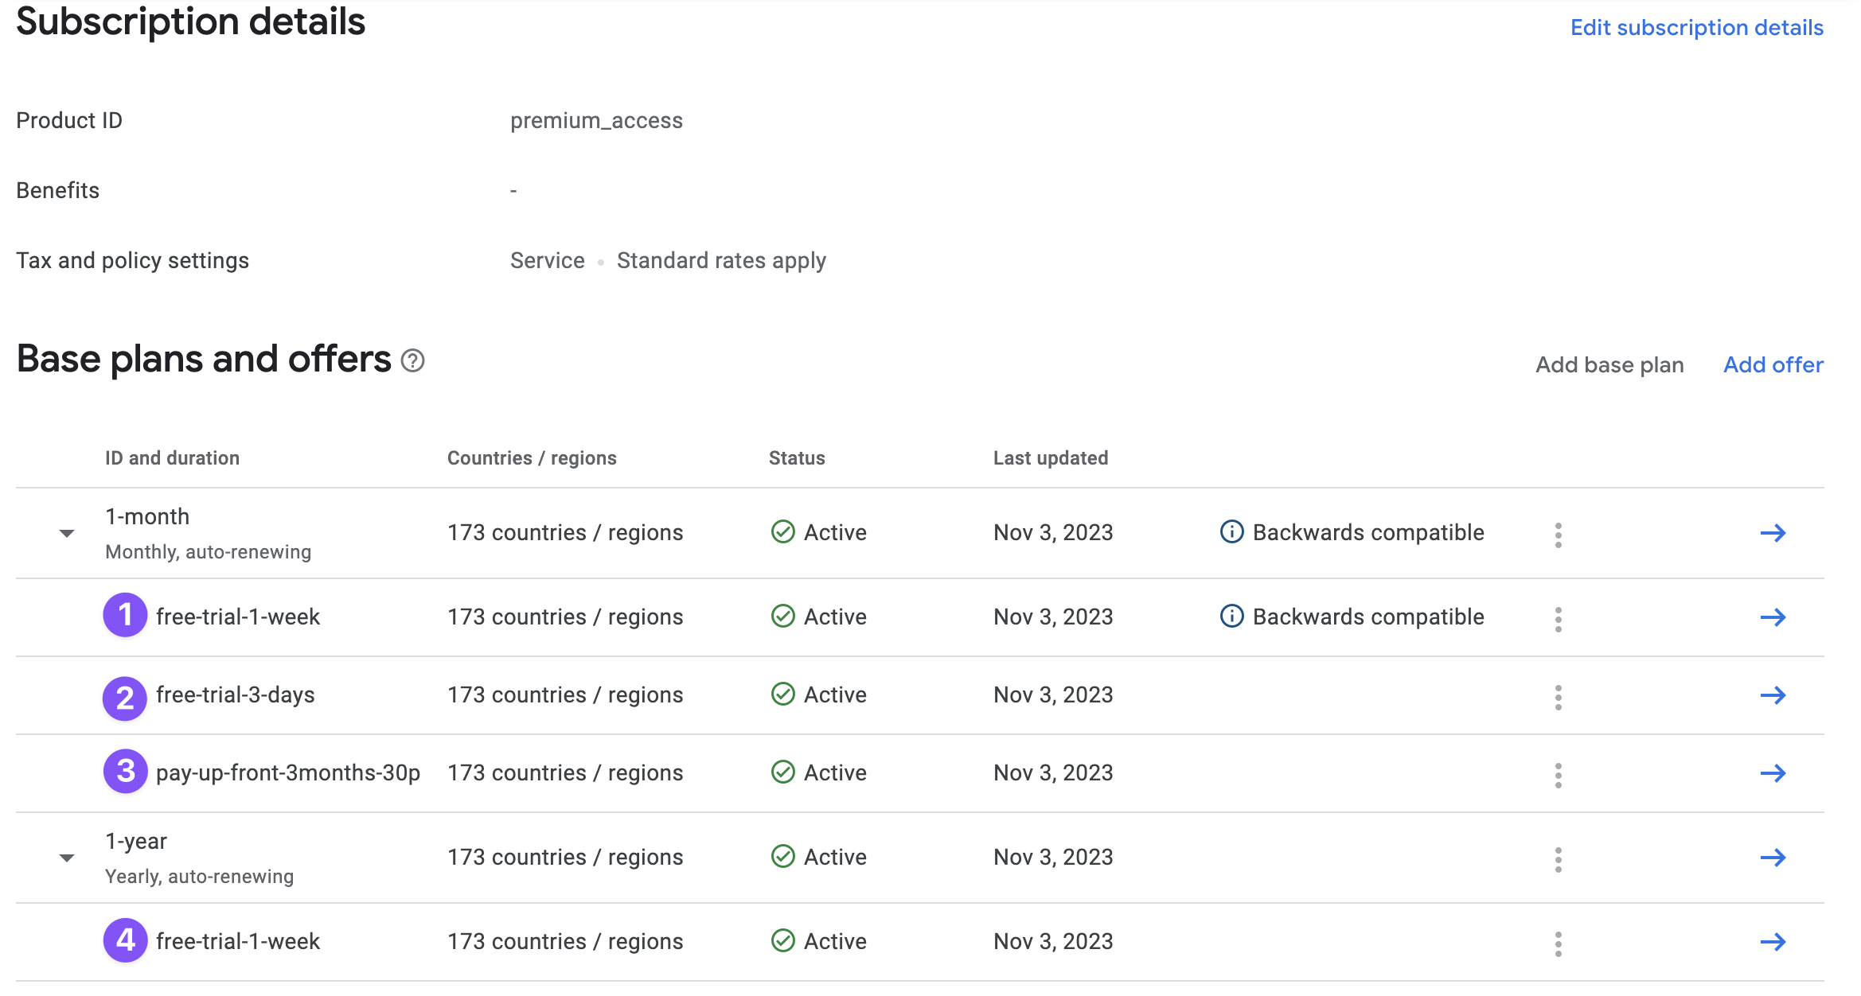Screen dimensions: 1861x996
Task: Open three-dot menu for pay-up-front-3months-30p offer
Action: point(1558,775)
